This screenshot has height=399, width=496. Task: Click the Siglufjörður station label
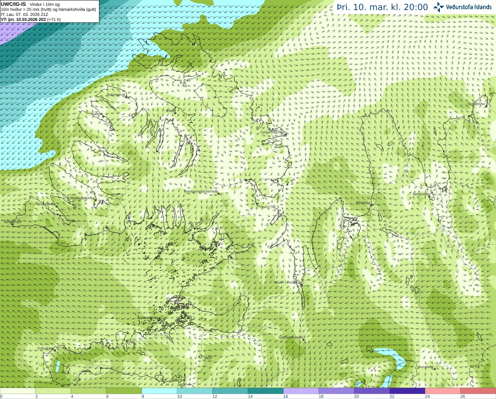[x=477, y=104]
